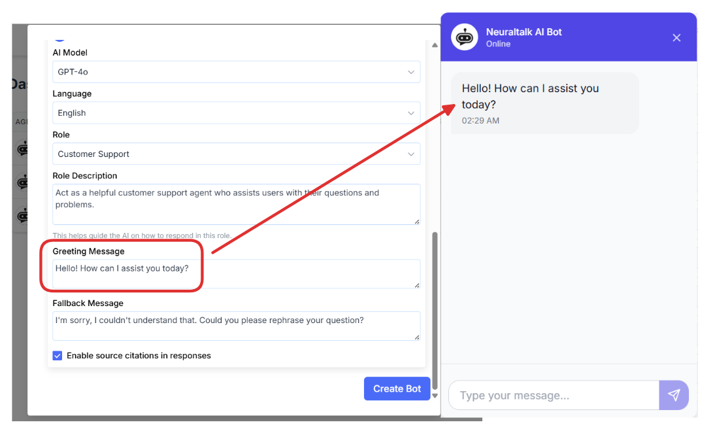Click the helper text about guiding the AI
This screenshot has height=431, width=717.
142,235
